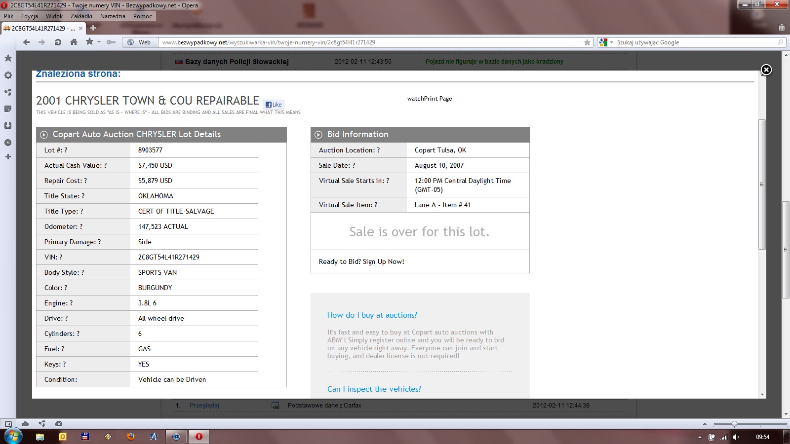Go forward with the forward arrow

point(42,42)
